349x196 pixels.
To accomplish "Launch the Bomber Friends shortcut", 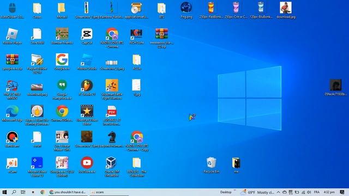I will tap(62, 36).
